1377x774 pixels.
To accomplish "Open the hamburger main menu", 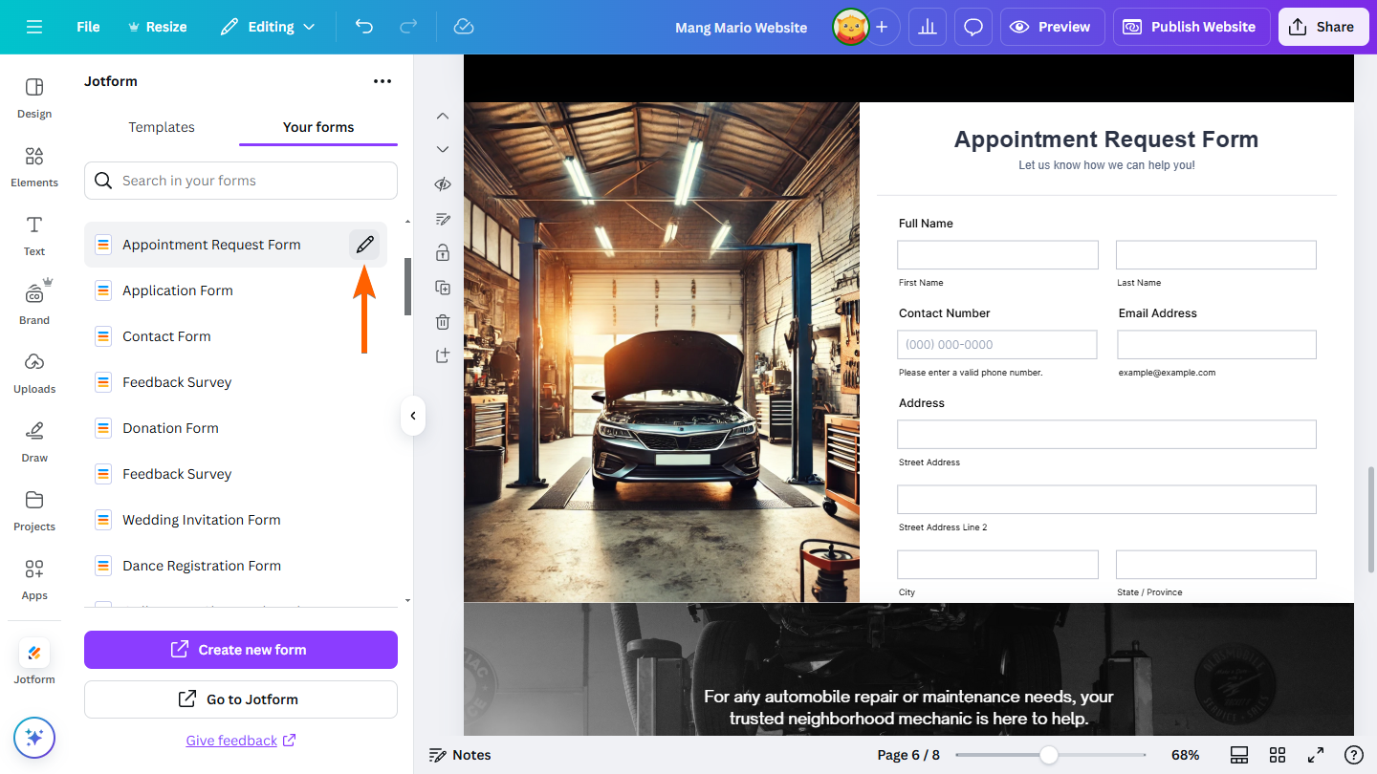I will tap(34, 27).
